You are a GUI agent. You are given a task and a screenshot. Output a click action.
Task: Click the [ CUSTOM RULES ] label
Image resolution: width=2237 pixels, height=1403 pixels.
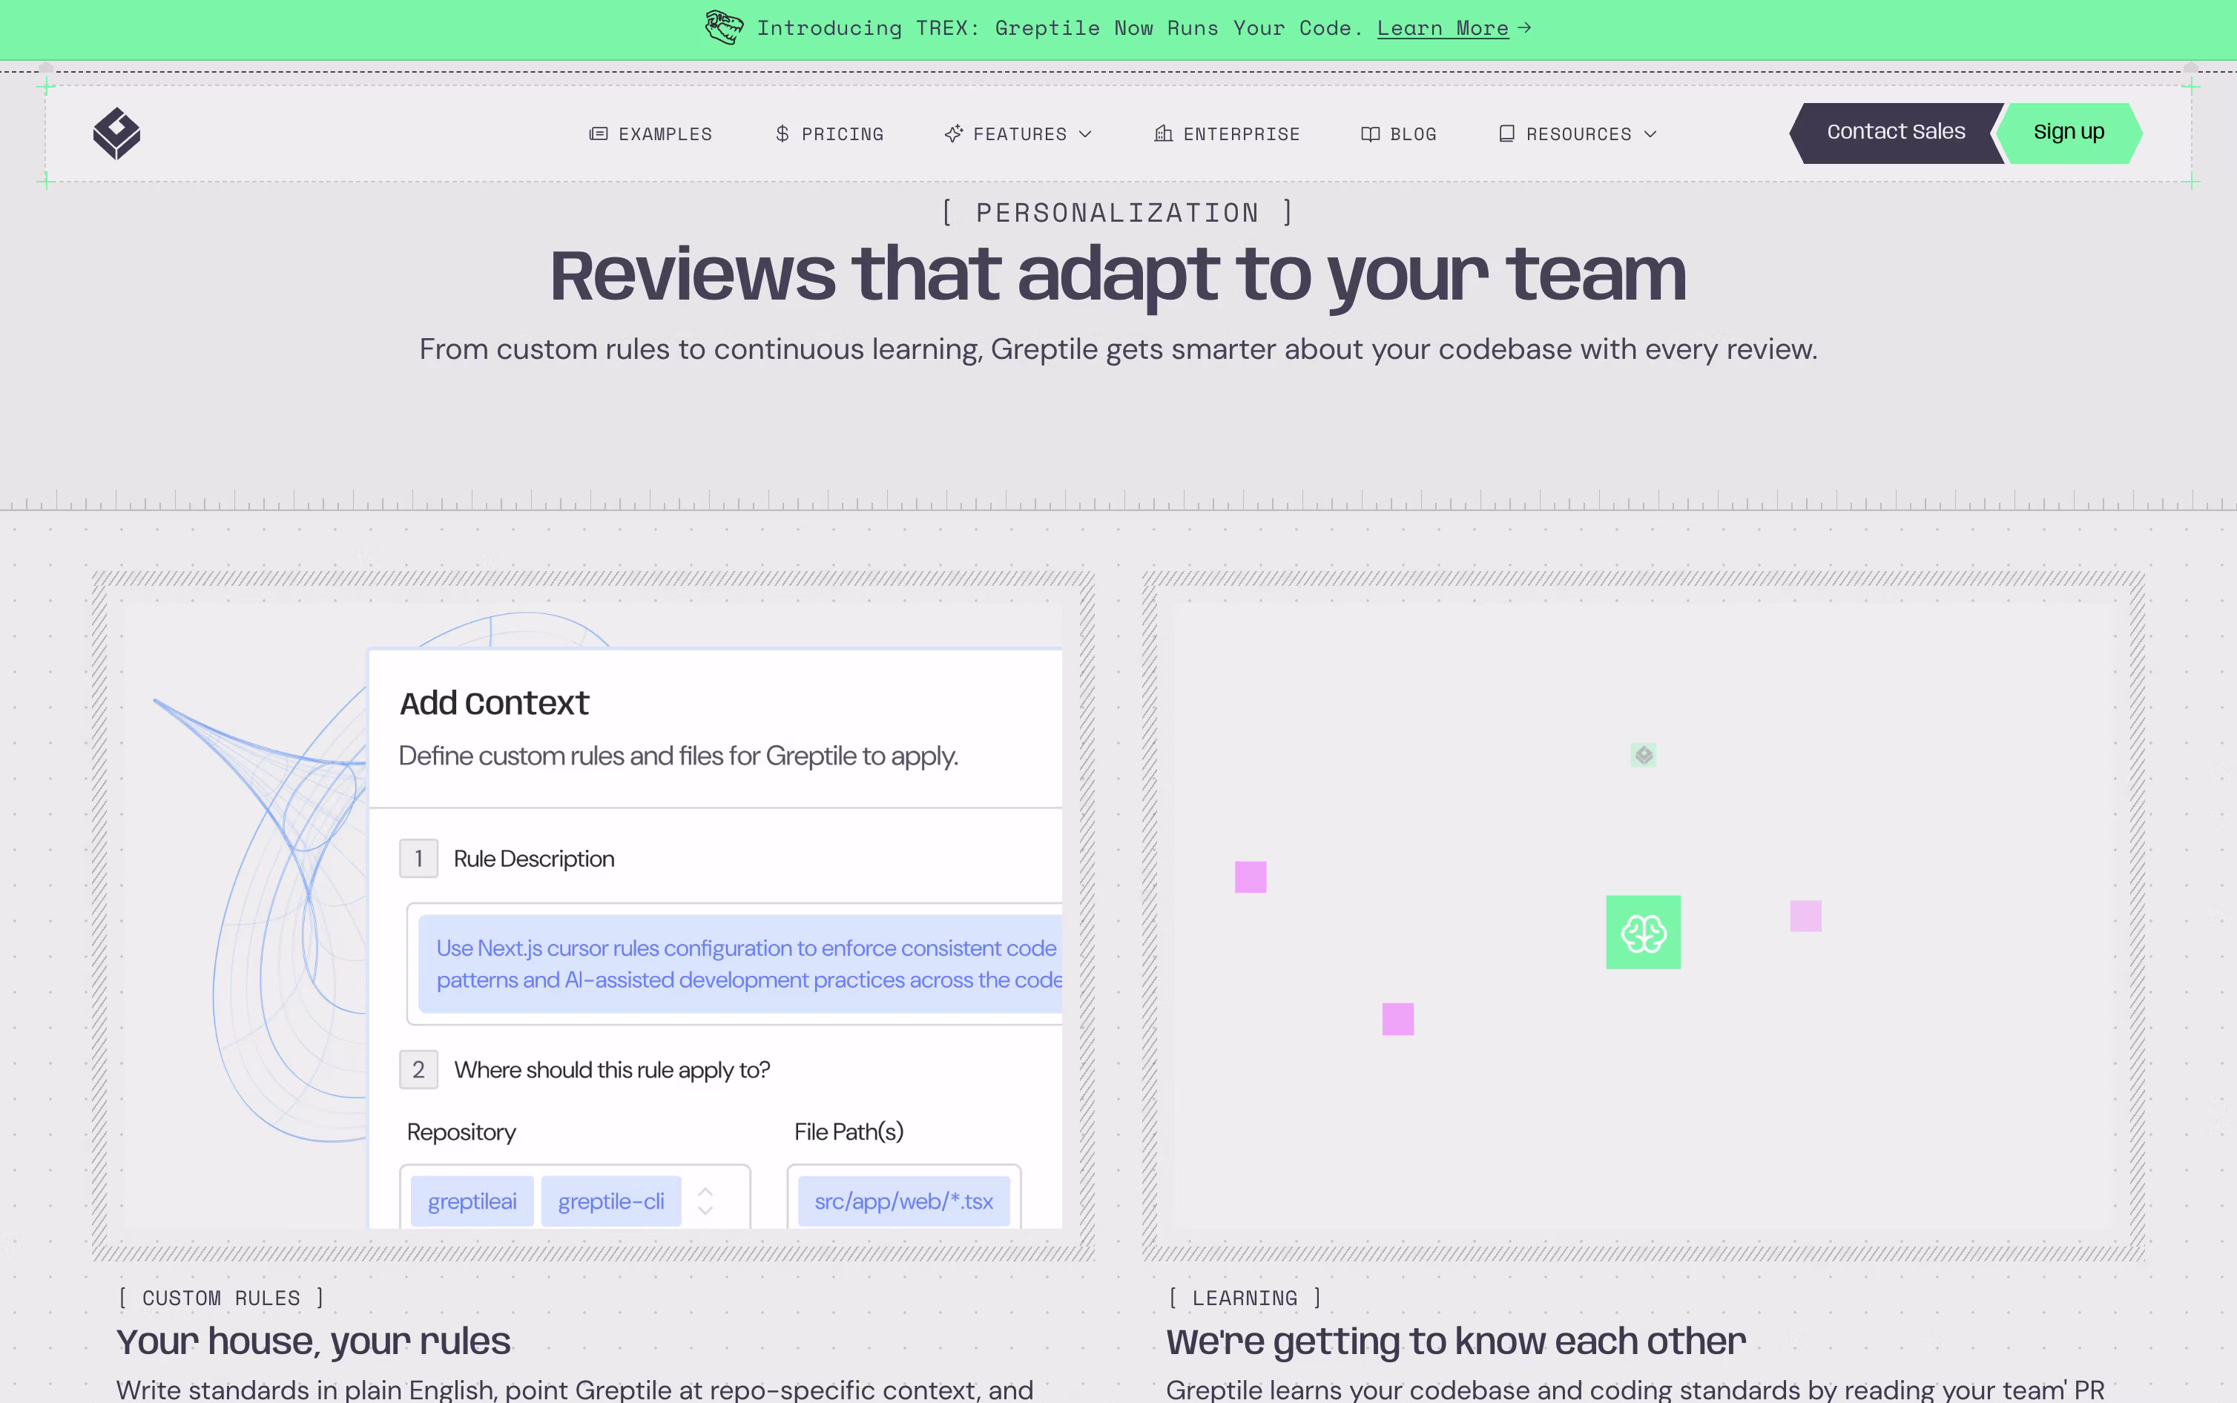click(221, 1298)
